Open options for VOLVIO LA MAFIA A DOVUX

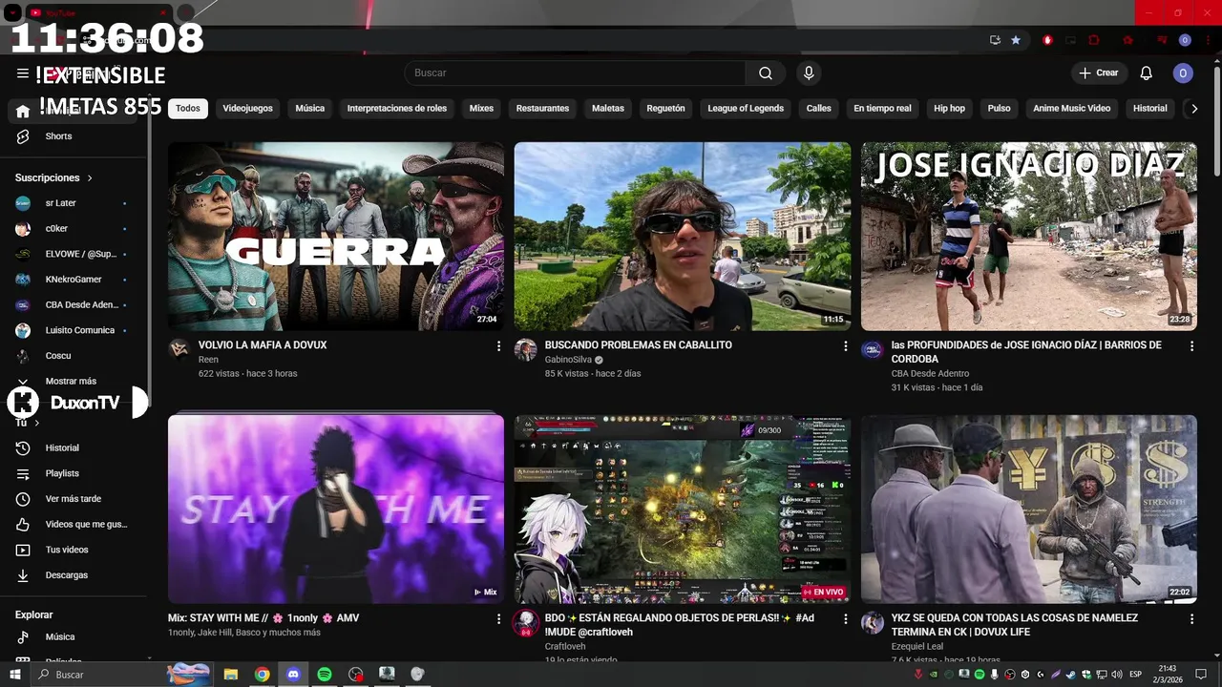498,346
